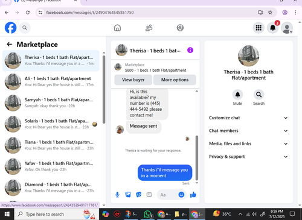Image resolution: width=302 pixels, height=220 pixels.
Task: Expand Media, files and links section
Action: (x=248, y=143)
